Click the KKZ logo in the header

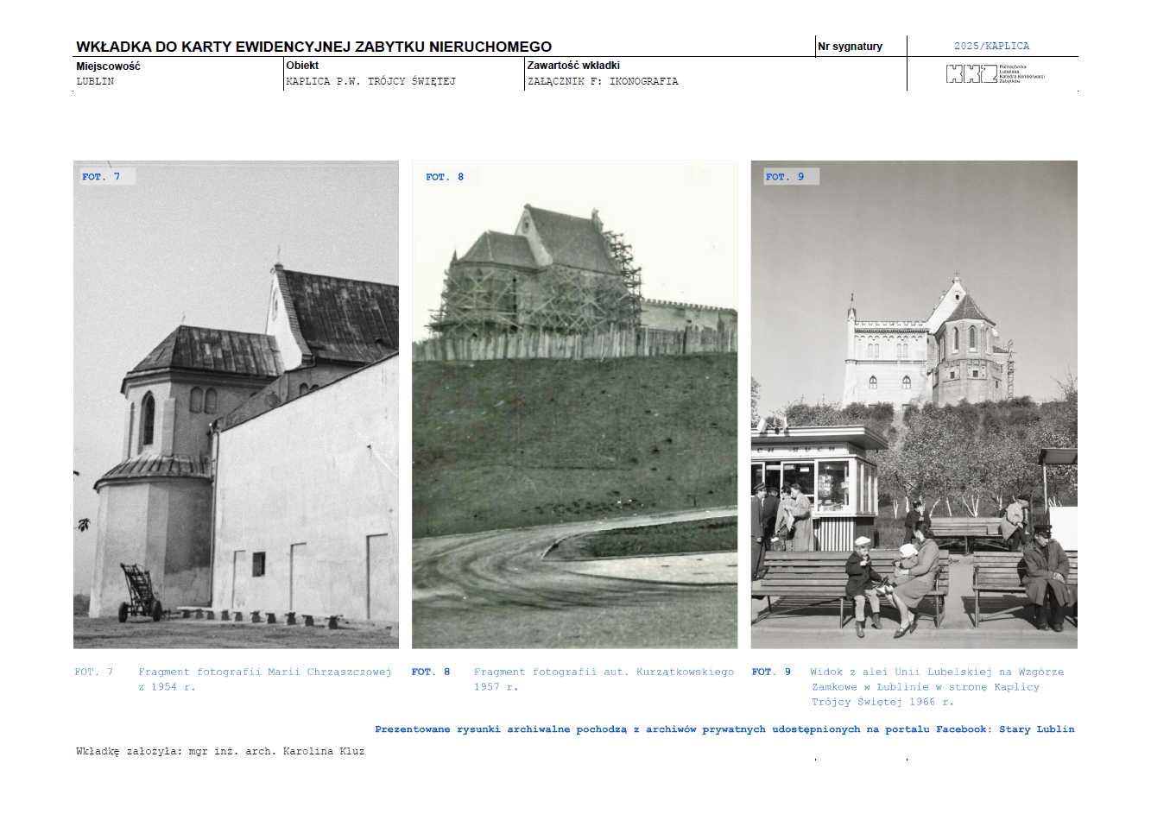(995, 74)
